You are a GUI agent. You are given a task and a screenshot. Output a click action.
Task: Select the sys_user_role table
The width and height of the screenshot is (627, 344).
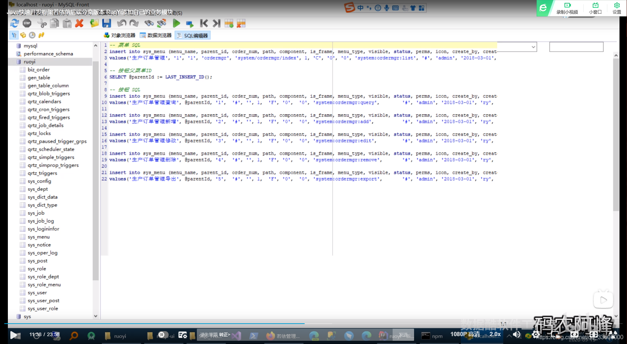[43, 309]
